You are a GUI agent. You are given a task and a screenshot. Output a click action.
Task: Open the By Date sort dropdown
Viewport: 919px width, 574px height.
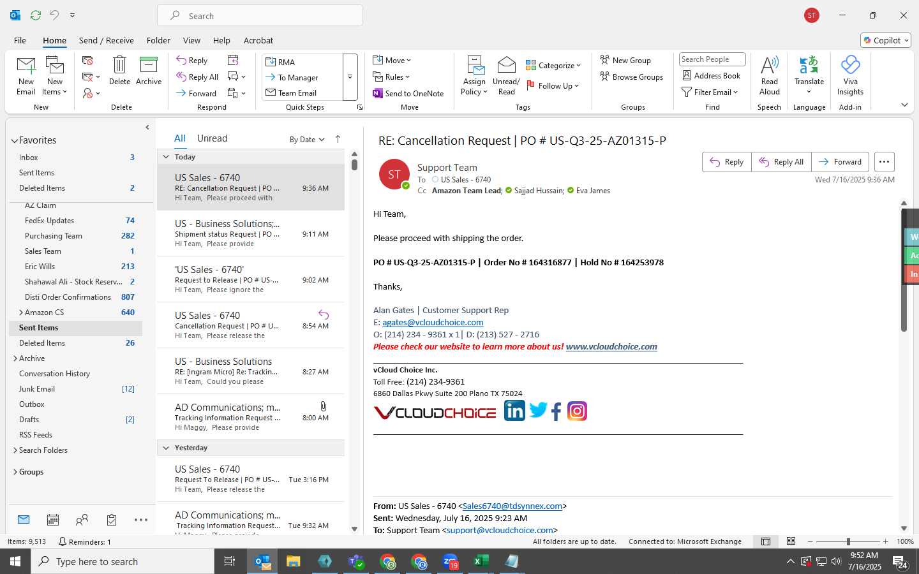tap(307, 140)
